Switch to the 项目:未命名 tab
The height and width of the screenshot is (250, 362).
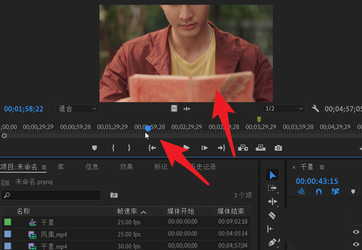point(19,167)
